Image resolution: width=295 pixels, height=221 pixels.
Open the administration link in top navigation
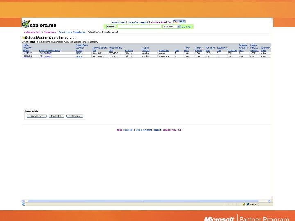[158, 23]
